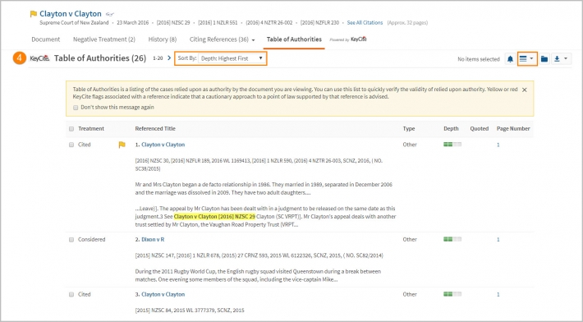Open the History (8) tab

pos(163,39)
